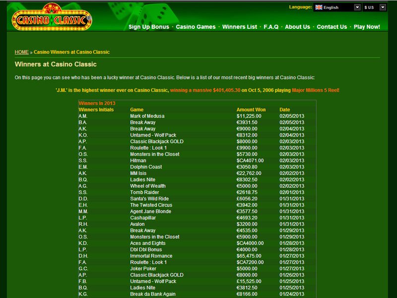The height and width of the screenshot is (298, 397).
Task: Click the 'Date' column header
Action: pos(284,110)
